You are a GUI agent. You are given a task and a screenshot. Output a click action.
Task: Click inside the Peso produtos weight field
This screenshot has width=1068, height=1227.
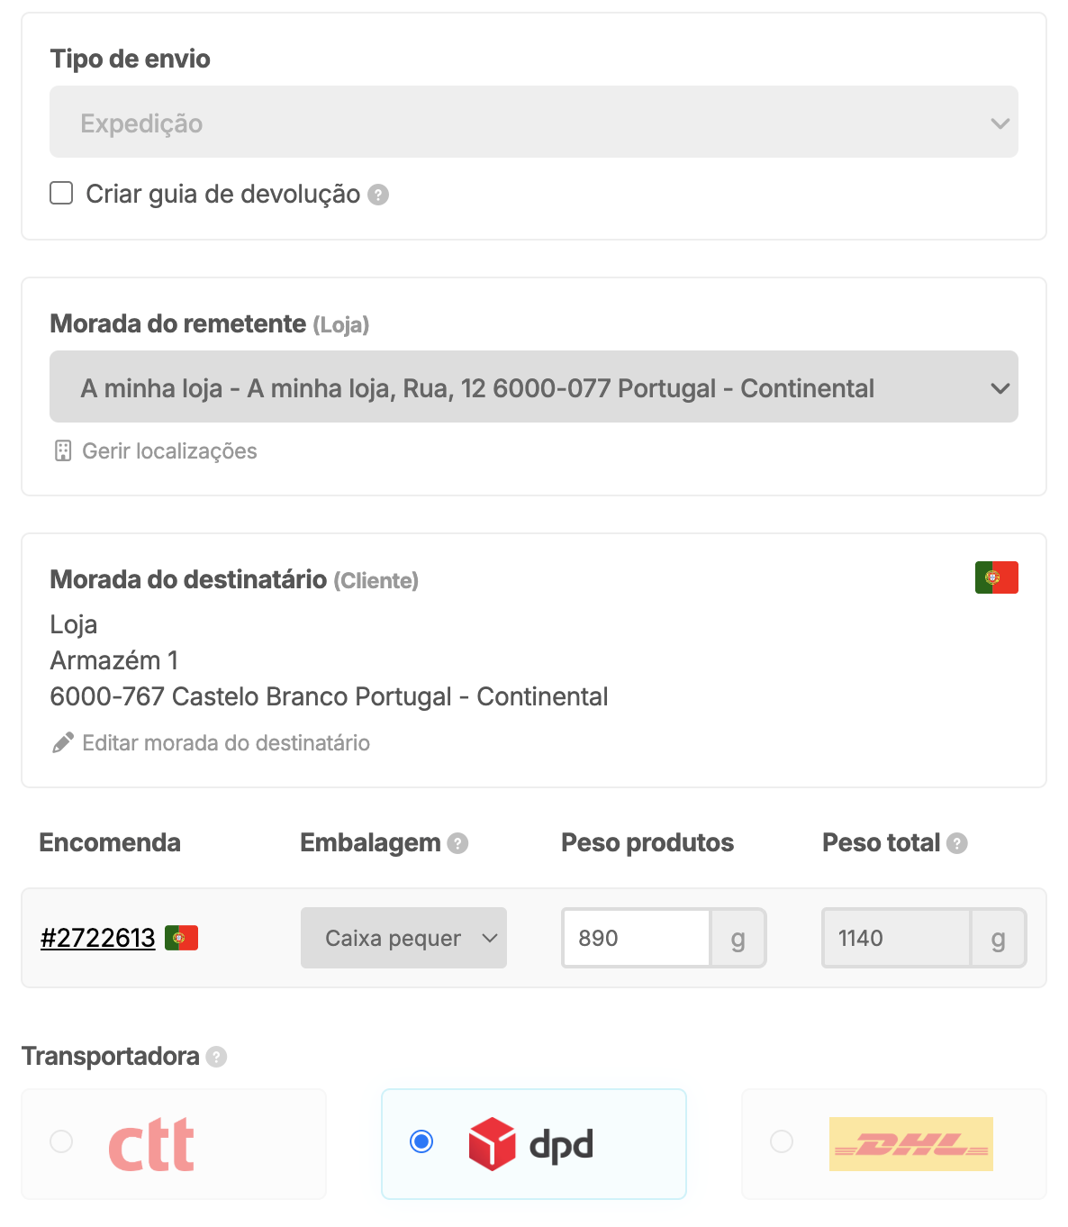pos(635,938)
